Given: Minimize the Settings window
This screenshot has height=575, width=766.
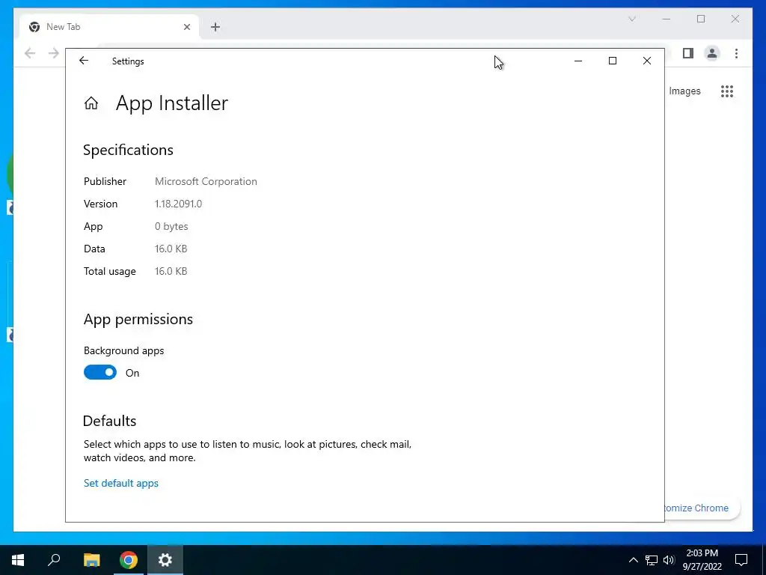Looking at the screenshot, I should point(578,61).
